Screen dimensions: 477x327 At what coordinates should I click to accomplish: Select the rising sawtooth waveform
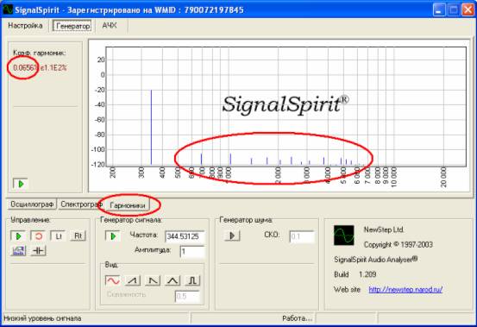133,280
